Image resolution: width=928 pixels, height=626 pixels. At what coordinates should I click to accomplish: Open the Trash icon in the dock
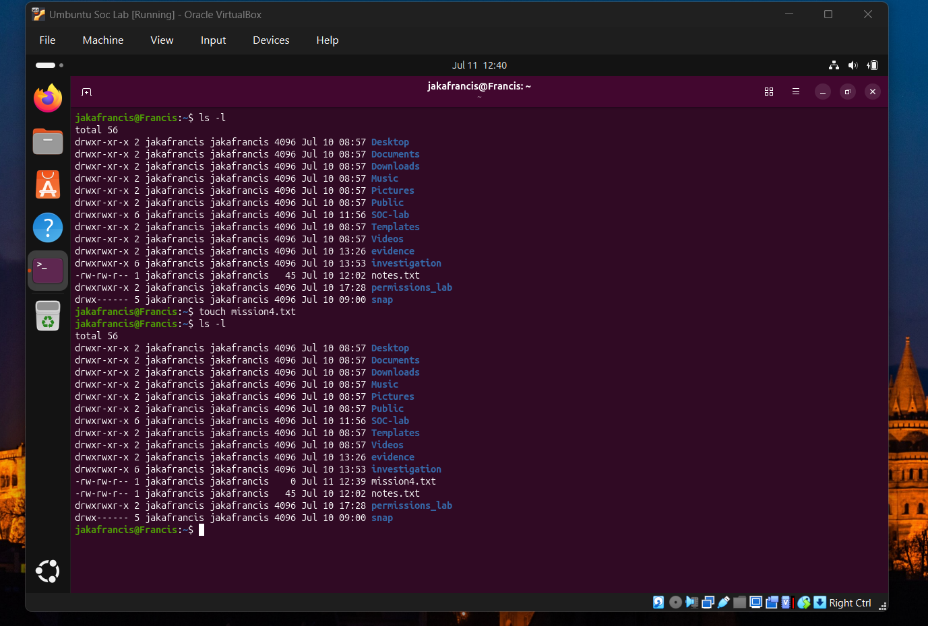pyautogui.click(x=48, y=315)
